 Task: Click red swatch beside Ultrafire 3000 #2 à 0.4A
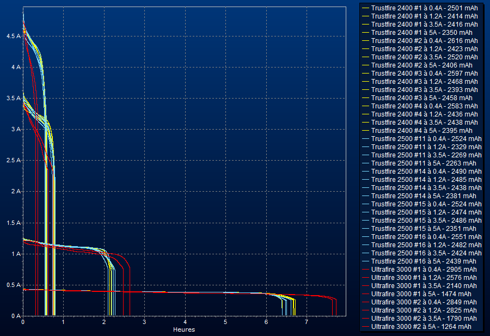[x=365, y=302]
